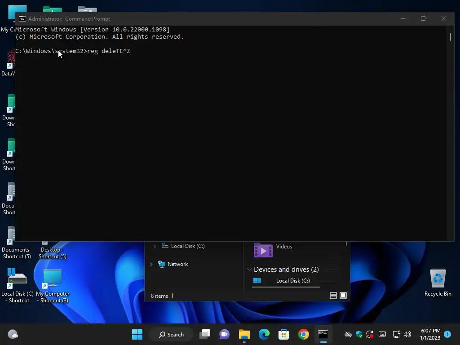Open the touch keyboard tray icon
The height and width of the screenshot is (345, 460).
coord(382,334)
